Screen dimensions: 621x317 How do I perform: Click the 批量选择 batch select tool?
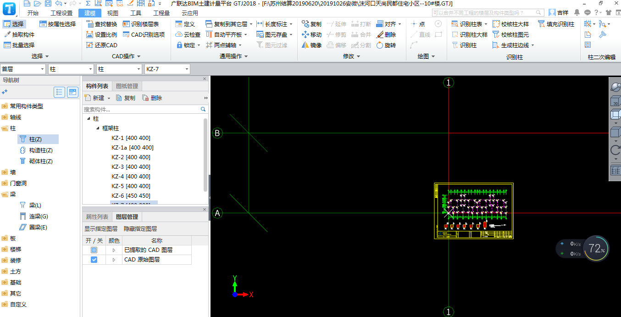click(x=19, y=45)
